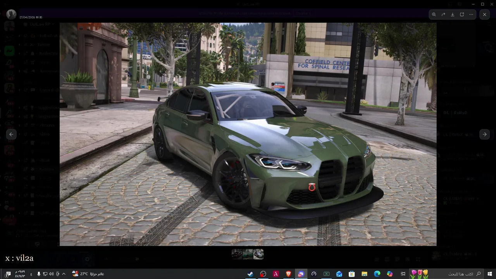Download the image with the download icon
Viewport: 496px width, 279px height.
tap(453, 14)
